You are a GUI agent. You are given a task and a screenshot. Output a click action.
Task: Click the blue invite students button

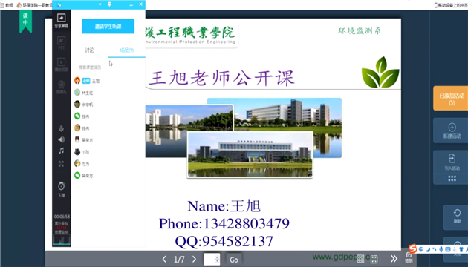coord(108,27)
